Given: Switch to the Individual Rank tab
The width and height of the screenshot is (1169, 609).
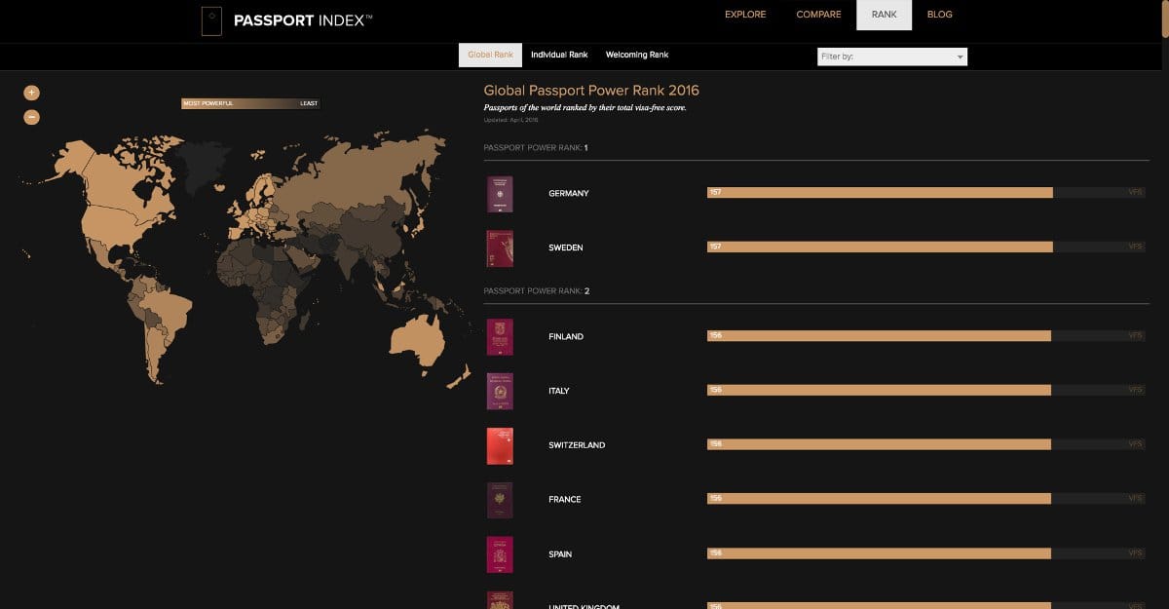Looking at the screenshot, I should pos(558,56).
